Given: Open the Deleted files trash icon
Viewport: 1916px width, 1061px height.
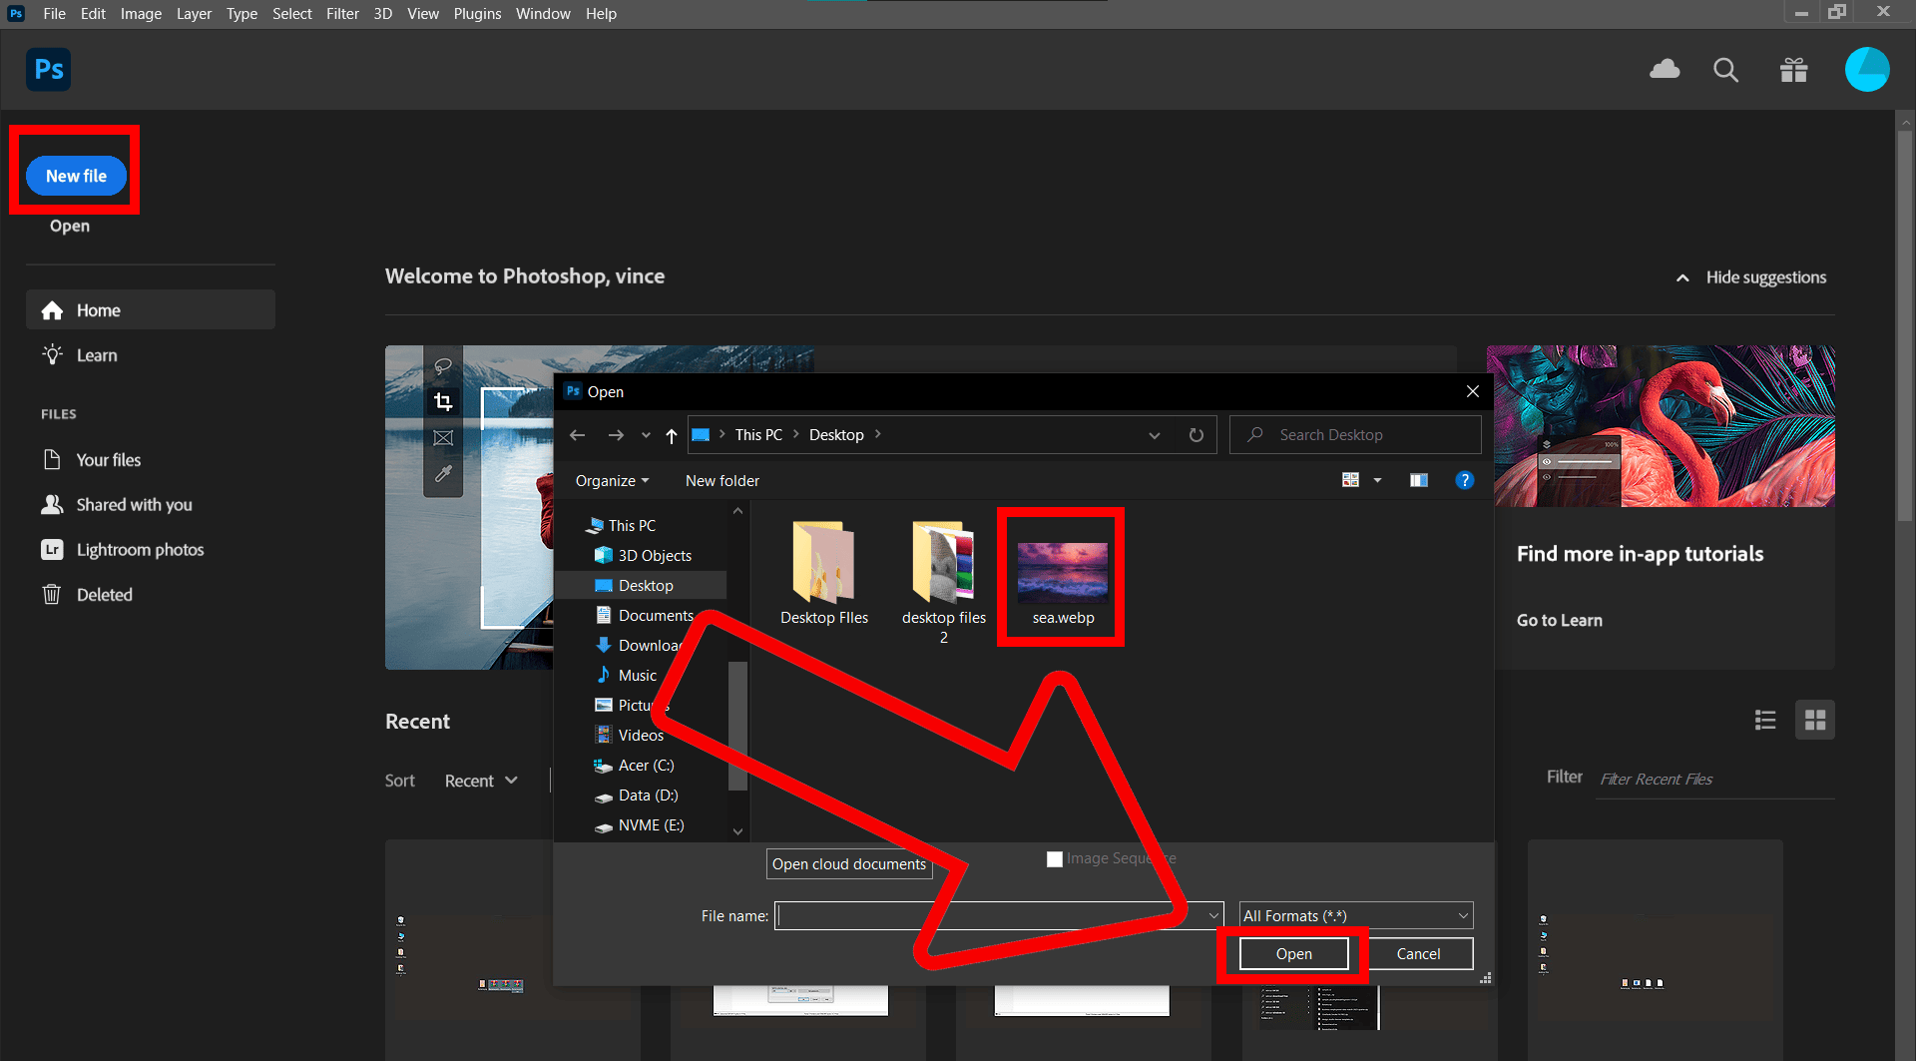Looking at the screenshot, I should [x=51, y=594].
